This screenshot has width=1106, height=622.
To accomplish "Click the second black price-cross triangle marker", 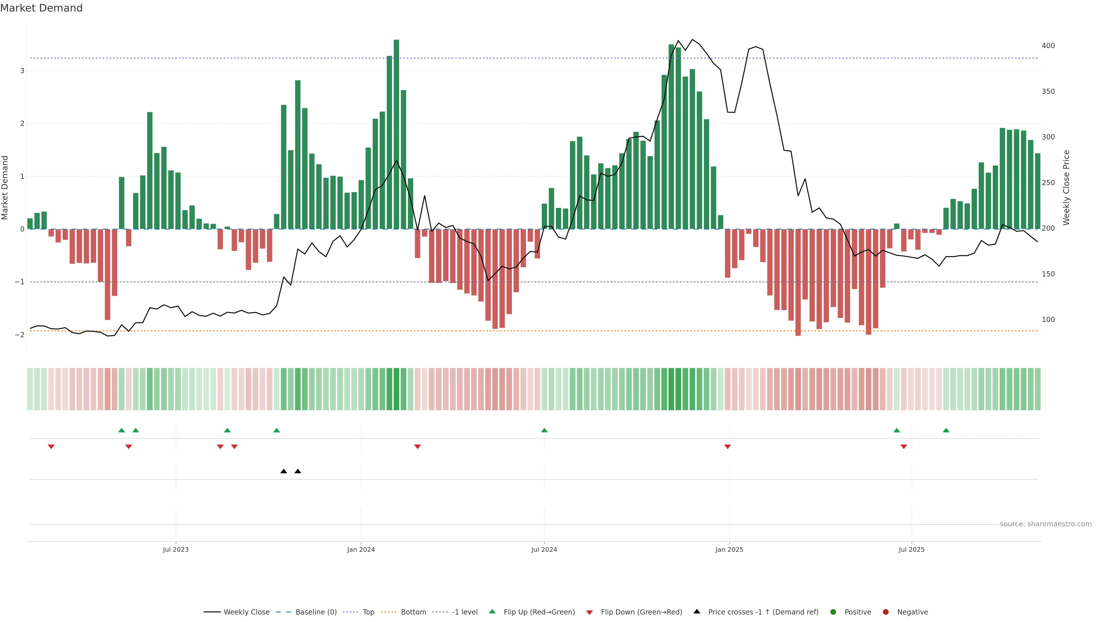I will point(298,471).
